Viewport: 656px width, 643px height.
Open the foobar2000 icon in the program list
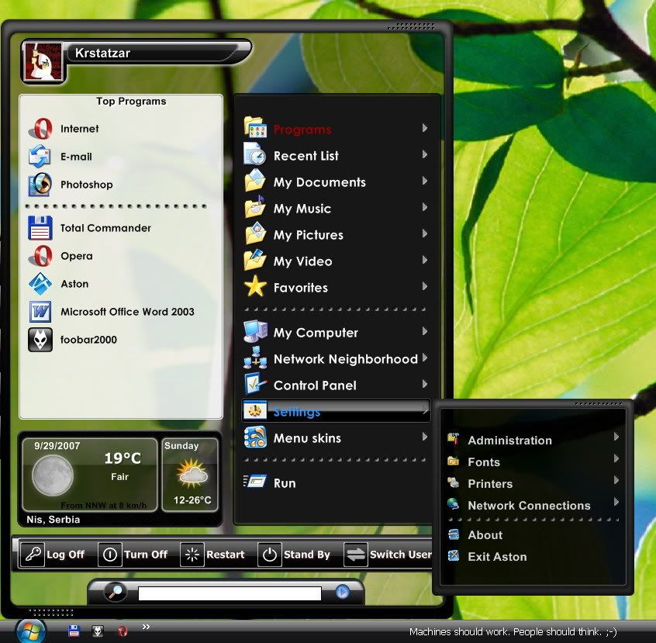pyautogui.click(x=40, y=340)
